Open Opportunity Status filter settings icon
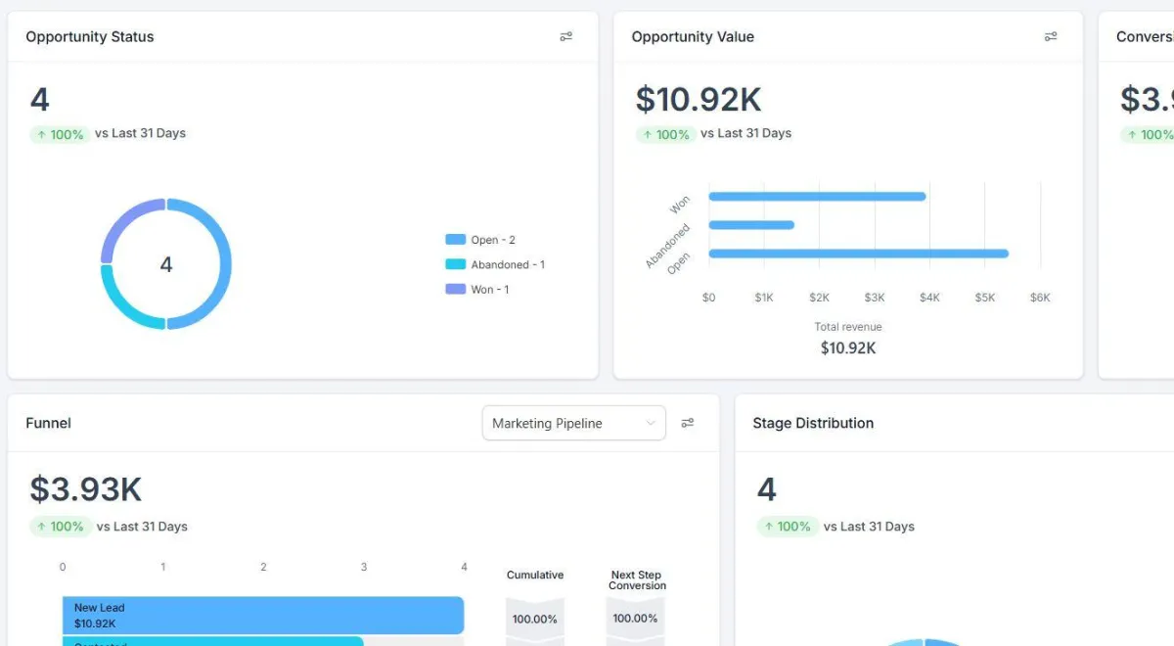1174x646 pixels. click(x=565, y=37)
